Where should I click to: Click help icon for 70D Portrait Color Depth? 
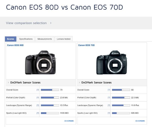click(109, 97)
